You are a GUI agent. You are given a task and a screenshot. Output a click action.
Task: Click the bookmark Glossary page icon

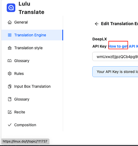click(10, 99)
